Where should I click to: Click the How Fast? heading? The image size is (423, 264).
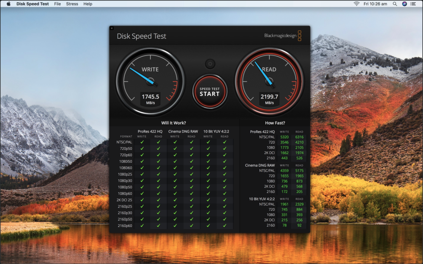(275, 123)
